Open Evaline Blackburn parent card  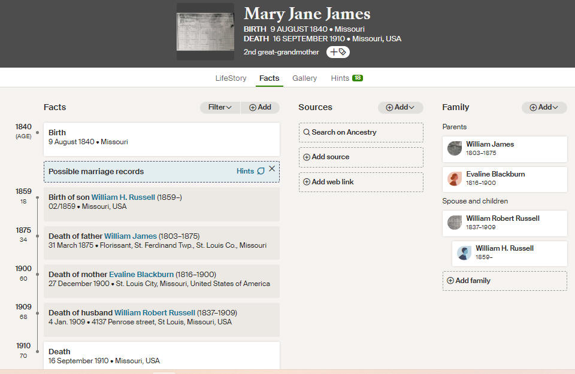(504, 179)
